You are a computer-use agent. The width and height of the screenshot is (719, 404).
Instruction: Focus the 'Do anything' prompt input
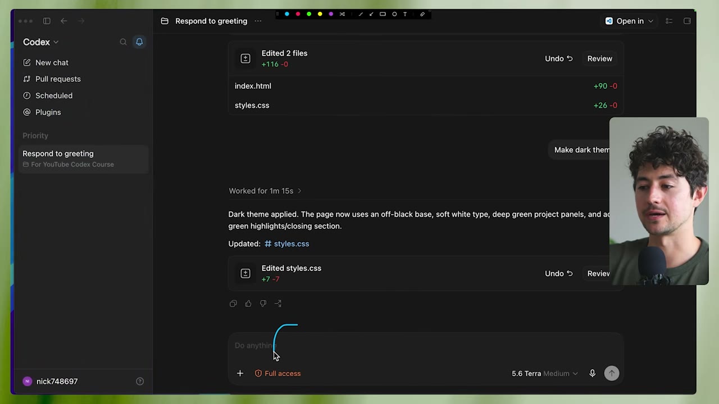click(426, 346)
